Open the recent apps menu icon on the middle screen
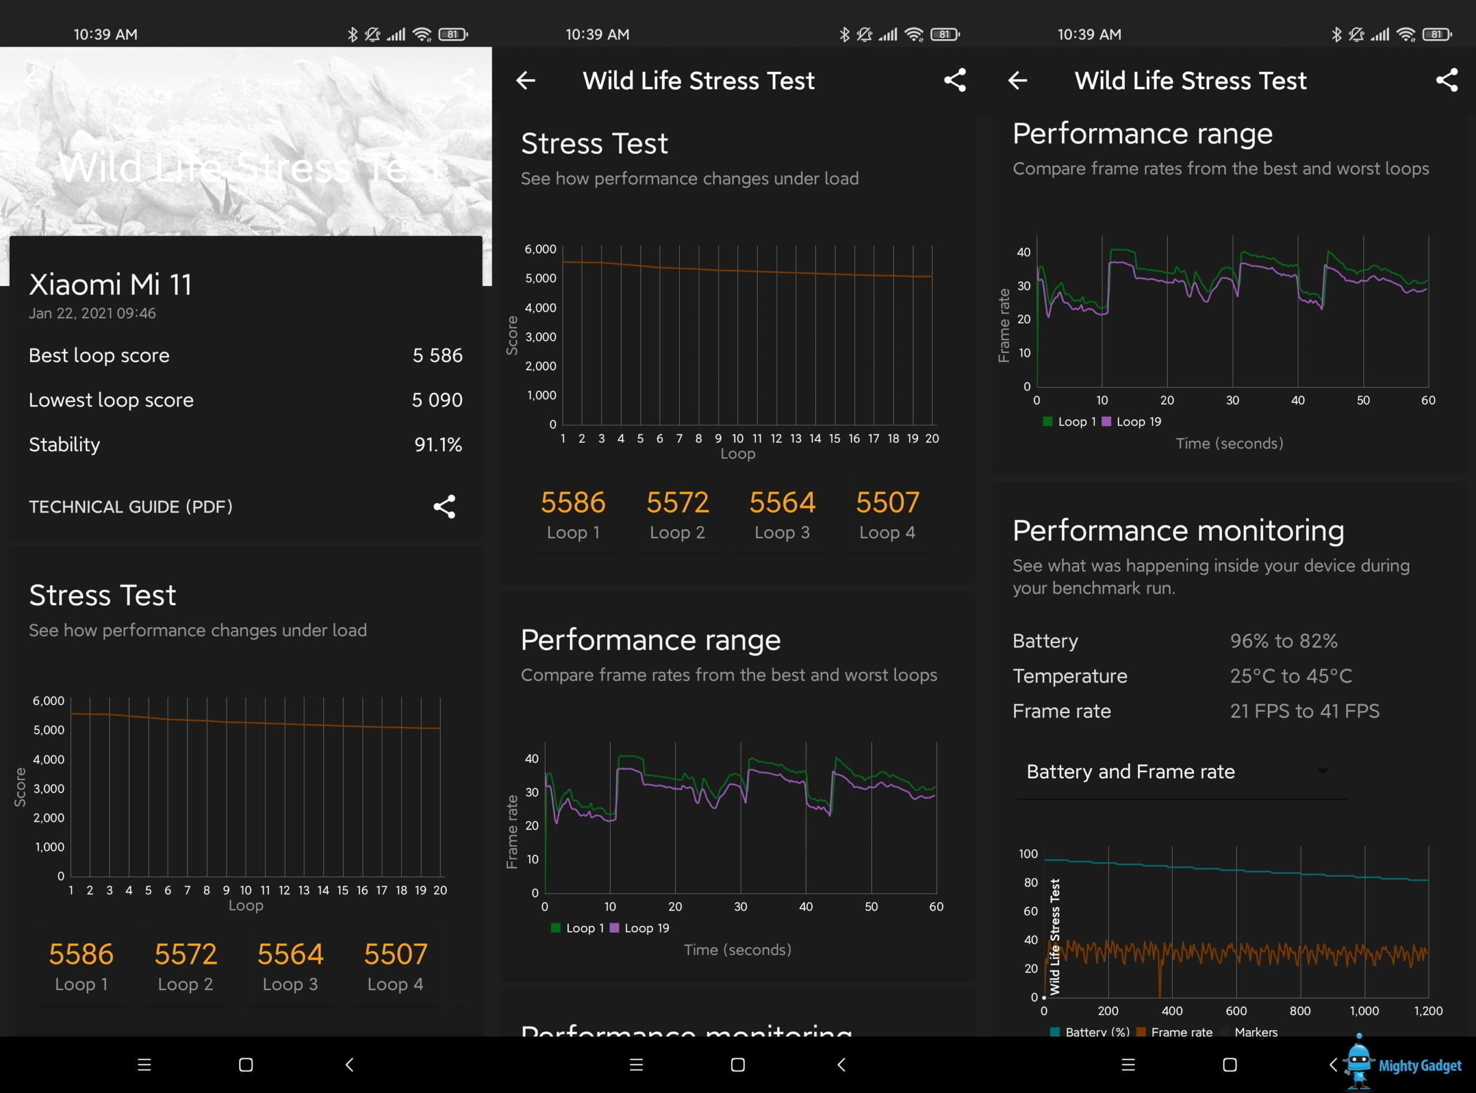This screenshot has width=1476, height=1093. click(x=636, y=1065)
